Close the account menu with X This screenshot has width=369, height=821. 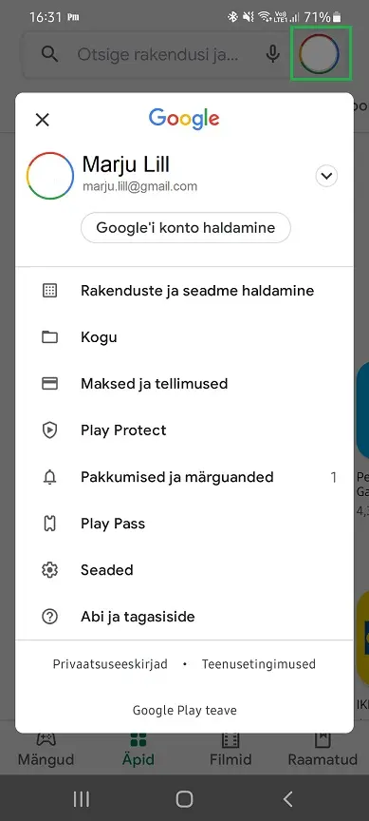pos(43,120)
